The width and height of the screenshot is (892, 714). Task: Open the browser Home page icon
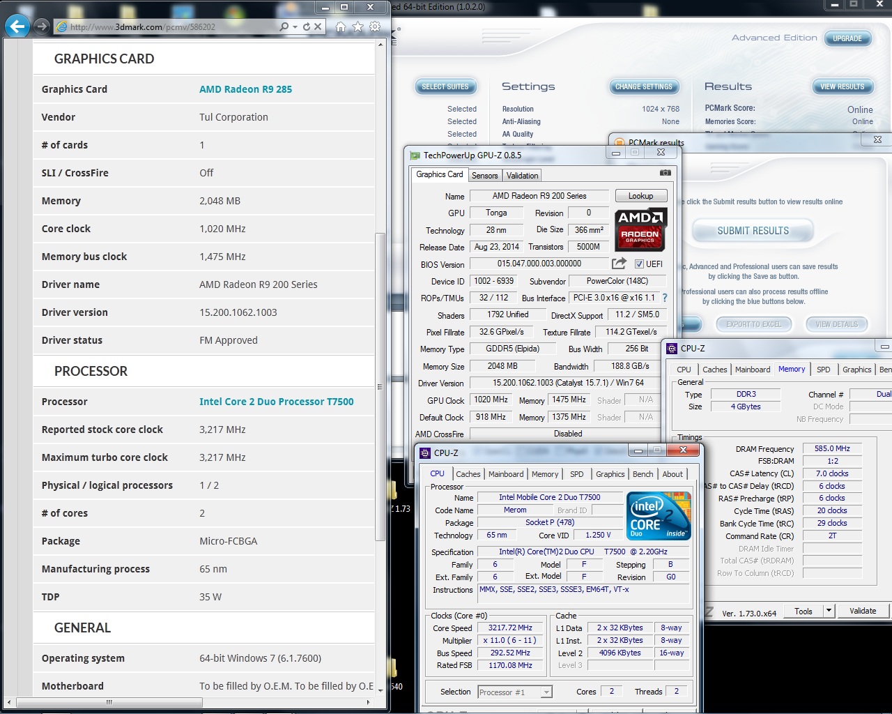point(341,26)
